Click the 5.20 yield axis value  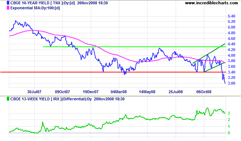[231, 22]
